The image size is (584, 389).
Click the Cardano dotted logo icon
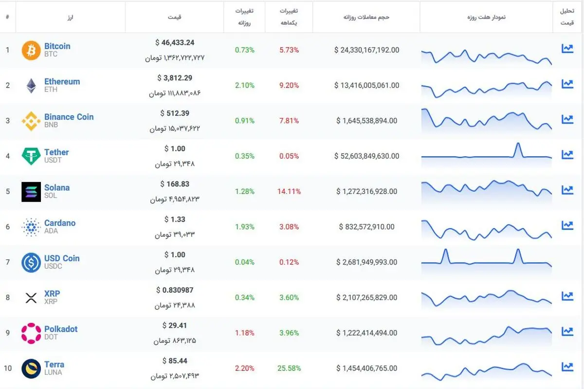point(31,227)
